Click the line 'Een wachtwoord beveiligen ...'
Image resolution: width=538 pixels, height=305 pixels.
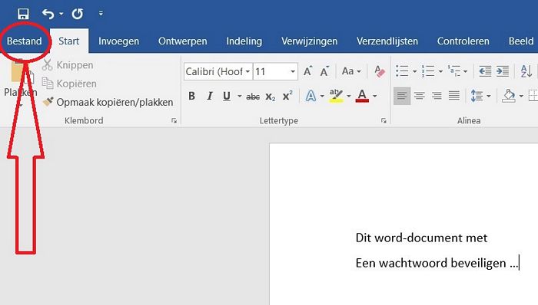pos(437,263)
